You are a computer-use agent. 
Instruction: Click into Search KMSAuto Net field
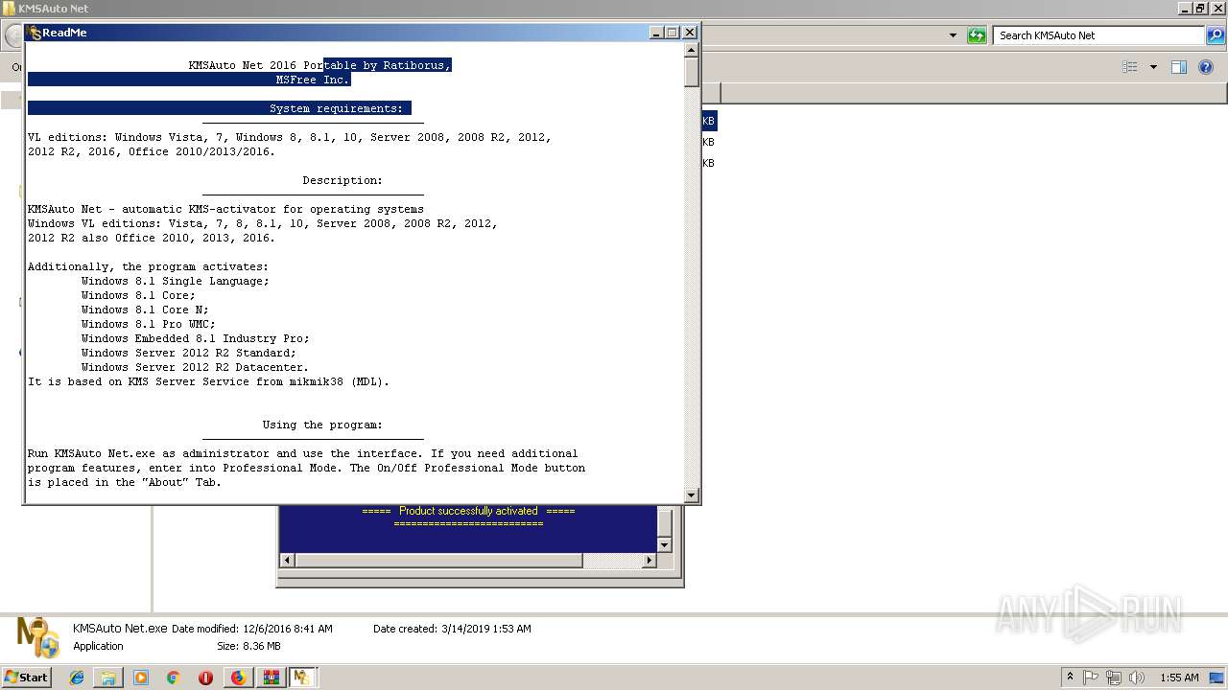(x=1098, y=35)
